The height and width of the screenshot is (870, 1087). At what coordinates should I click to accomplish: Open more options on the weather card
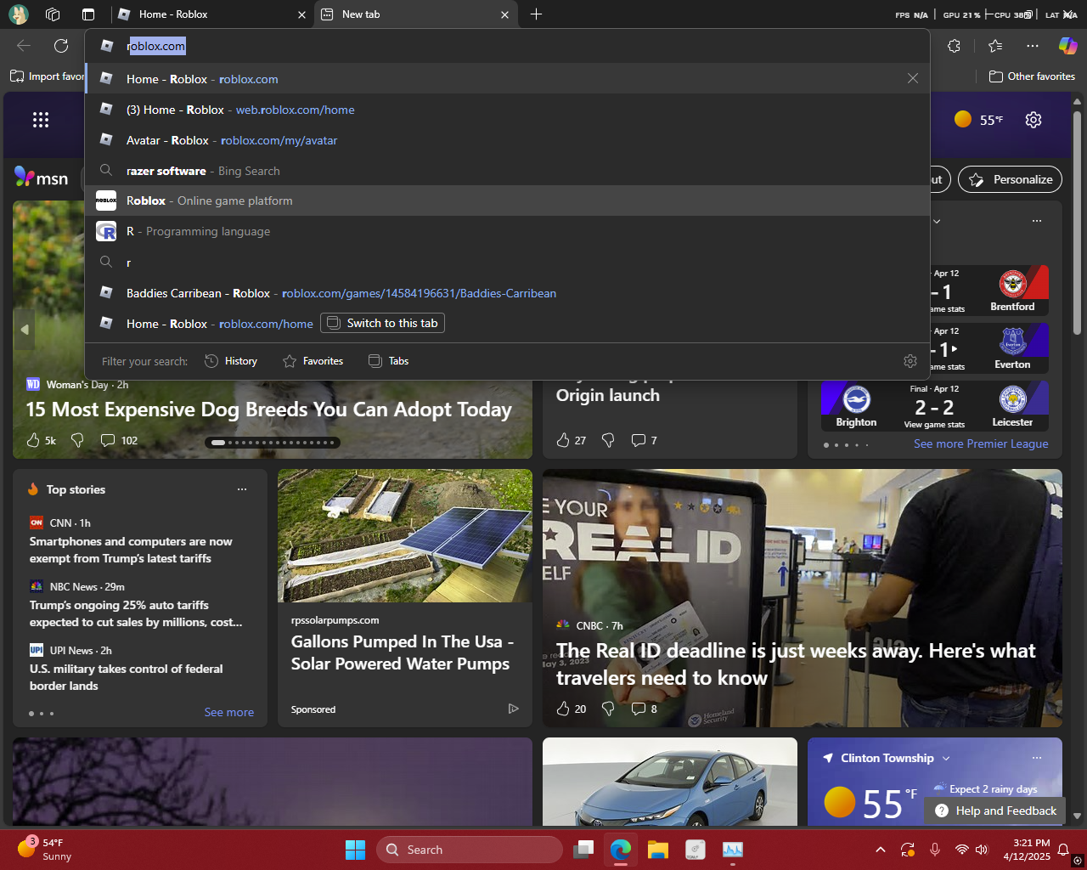click(x=1037, y=758)
